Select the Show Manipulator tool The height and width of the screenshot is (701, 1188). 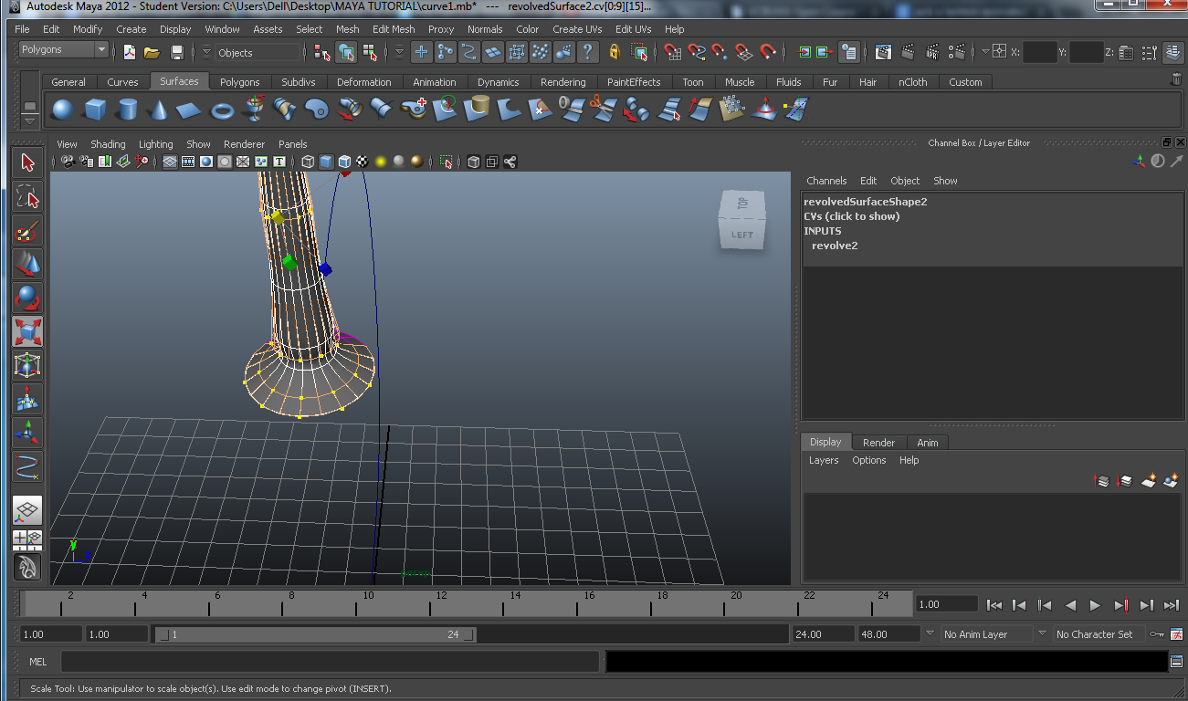(x=27, y=433)
